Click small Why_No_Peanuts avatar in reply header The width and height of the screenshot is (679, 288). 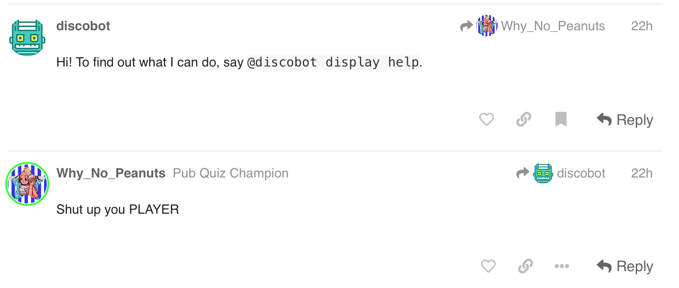(x=487, y=26)
